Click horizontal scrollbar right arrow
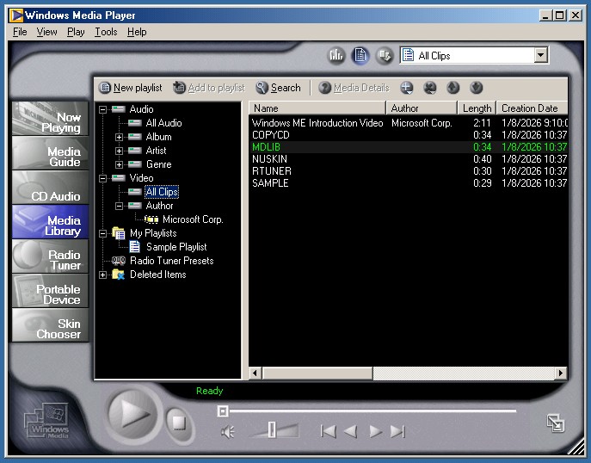 561,373
